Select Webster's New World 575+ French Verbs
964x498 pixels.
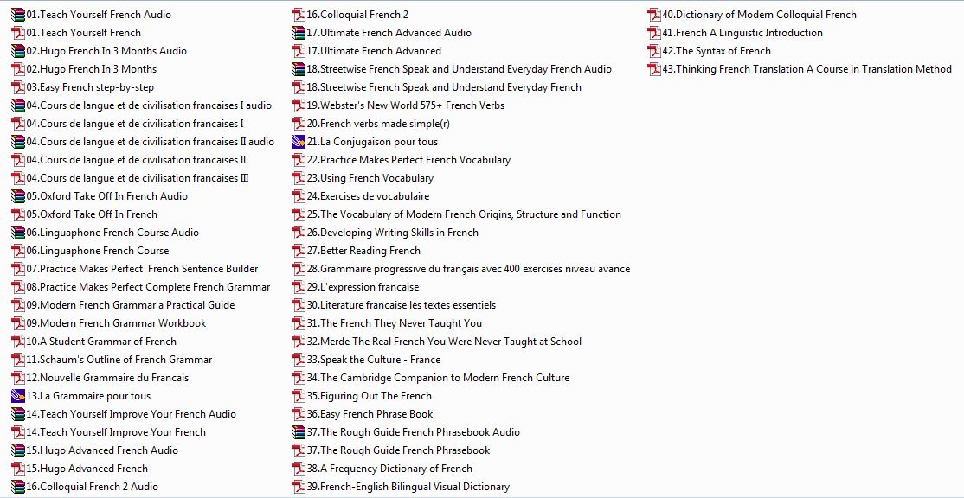tap(412, 105)
